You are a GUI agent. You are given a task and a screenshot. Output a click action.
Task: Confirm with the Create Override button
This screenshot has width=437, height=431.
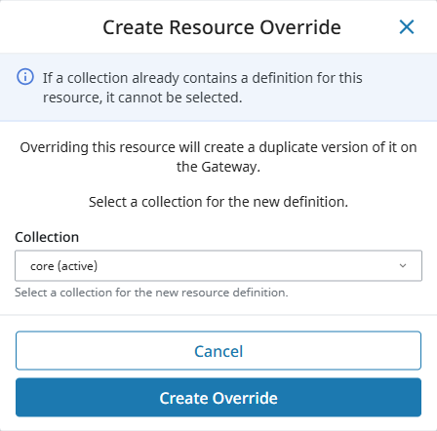(218, 398)
